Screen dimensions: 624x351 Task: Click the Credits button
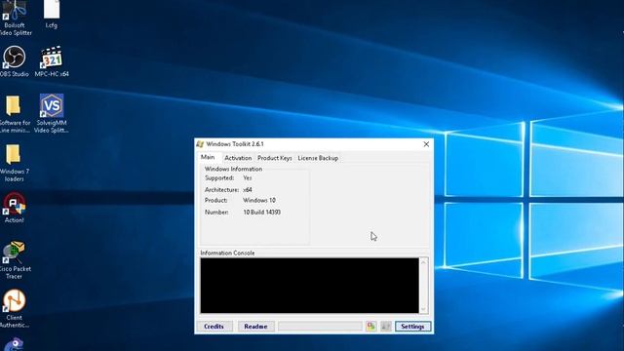[x=214, y=327]
